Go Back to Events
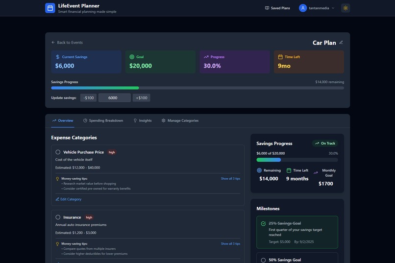Screen dimensions: 395x263 (x=67, y=43)
